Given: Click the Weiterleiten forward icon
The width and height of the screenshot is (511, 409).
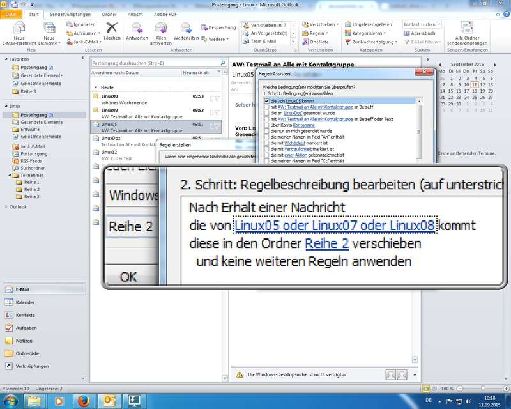Looking at the screenshot, I should (x=186, y=28).
